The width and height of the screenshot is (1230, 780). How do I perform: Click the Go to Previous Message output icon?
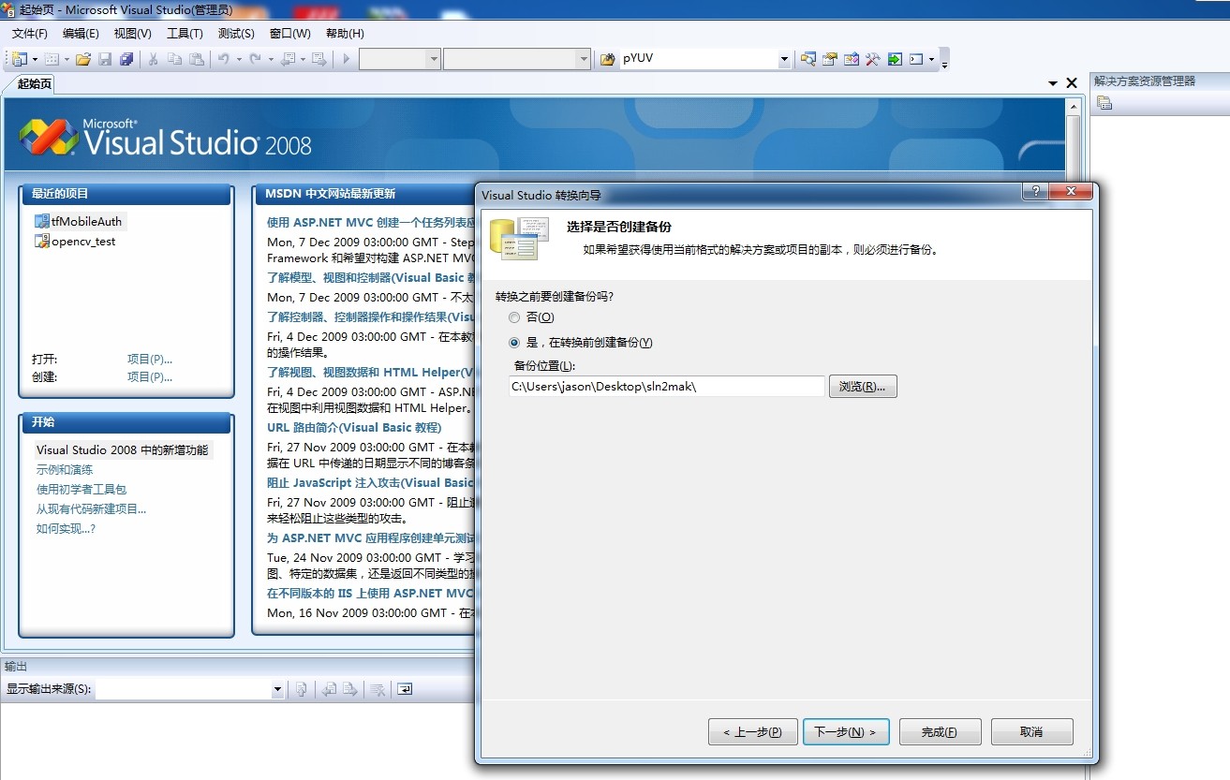coord(329,689)
